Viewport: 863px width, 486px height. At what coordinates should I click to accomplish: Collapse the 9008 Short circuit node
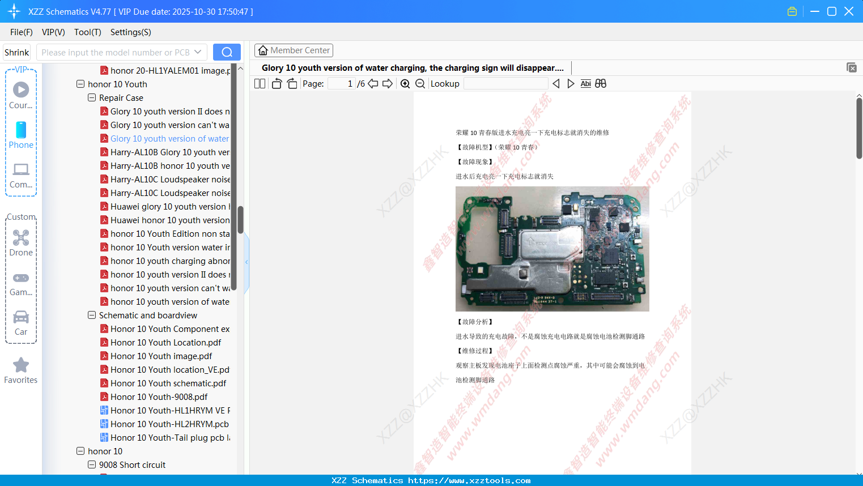pyautogui.click(x=92, y=464)
